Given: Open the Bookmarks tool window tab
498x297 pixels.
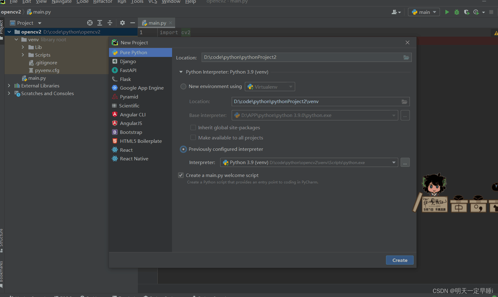Looking at the screenshot, I should tap(2, 274).
